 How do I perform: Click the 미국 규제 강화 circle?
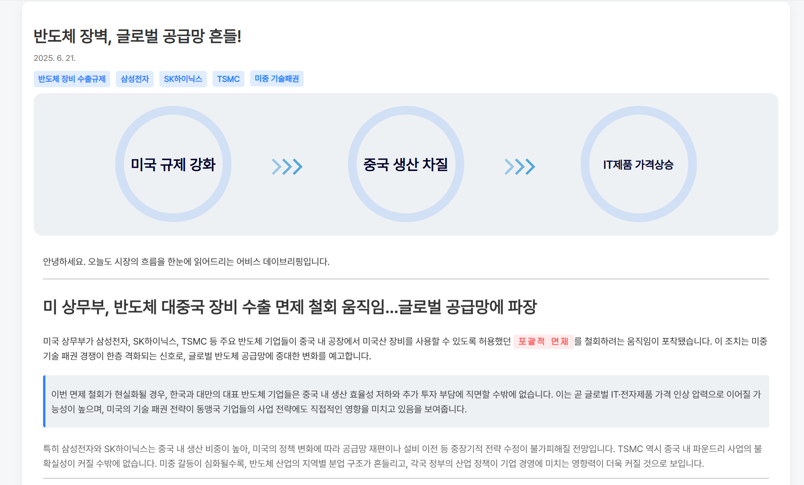coord(173,164)
